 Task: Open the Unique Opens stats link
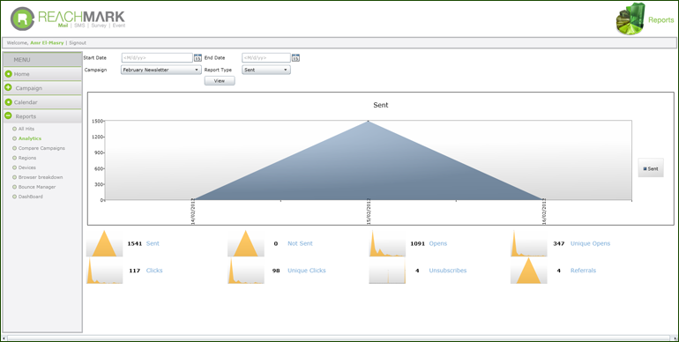[x=590, y=243]
